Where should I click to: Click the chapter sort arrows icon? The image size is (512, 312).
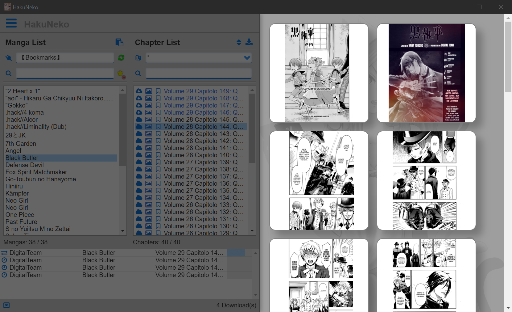coord(239,42)
